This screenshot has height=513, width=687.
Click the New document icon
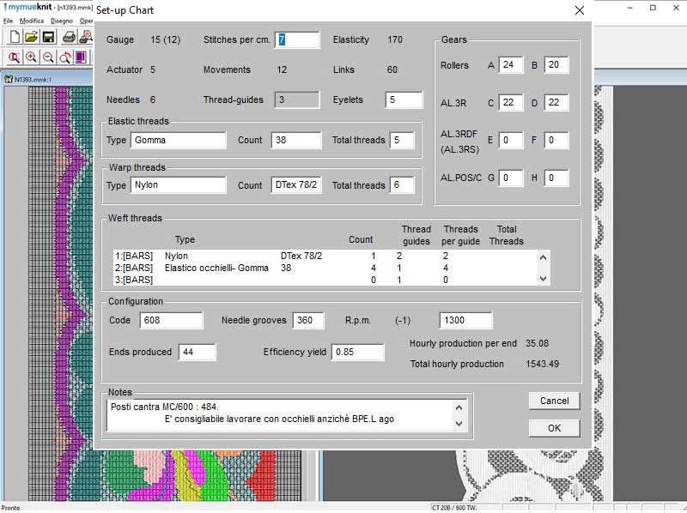(x=15, y=37)
